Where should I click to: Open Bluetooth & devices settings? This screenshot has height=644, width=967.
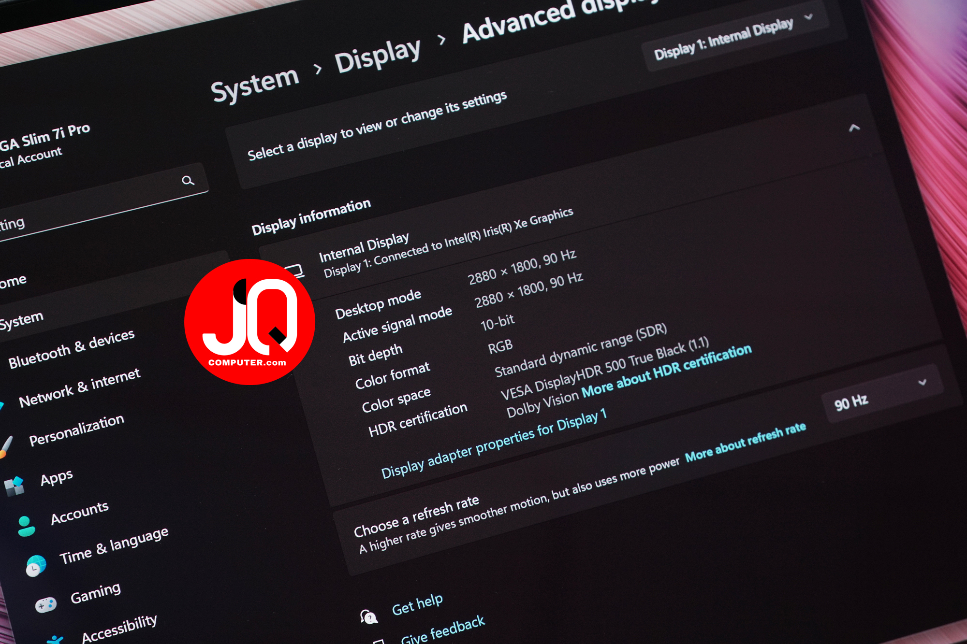(72, 348)
